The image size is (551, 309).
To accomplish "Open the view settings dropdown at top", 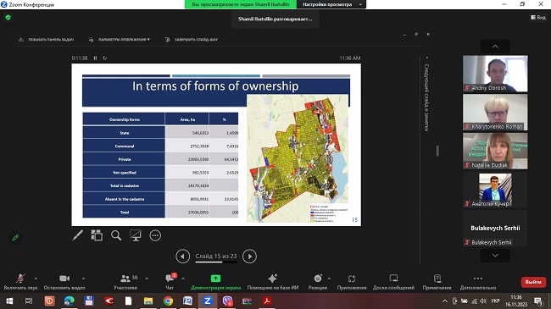I will (331, 4).
